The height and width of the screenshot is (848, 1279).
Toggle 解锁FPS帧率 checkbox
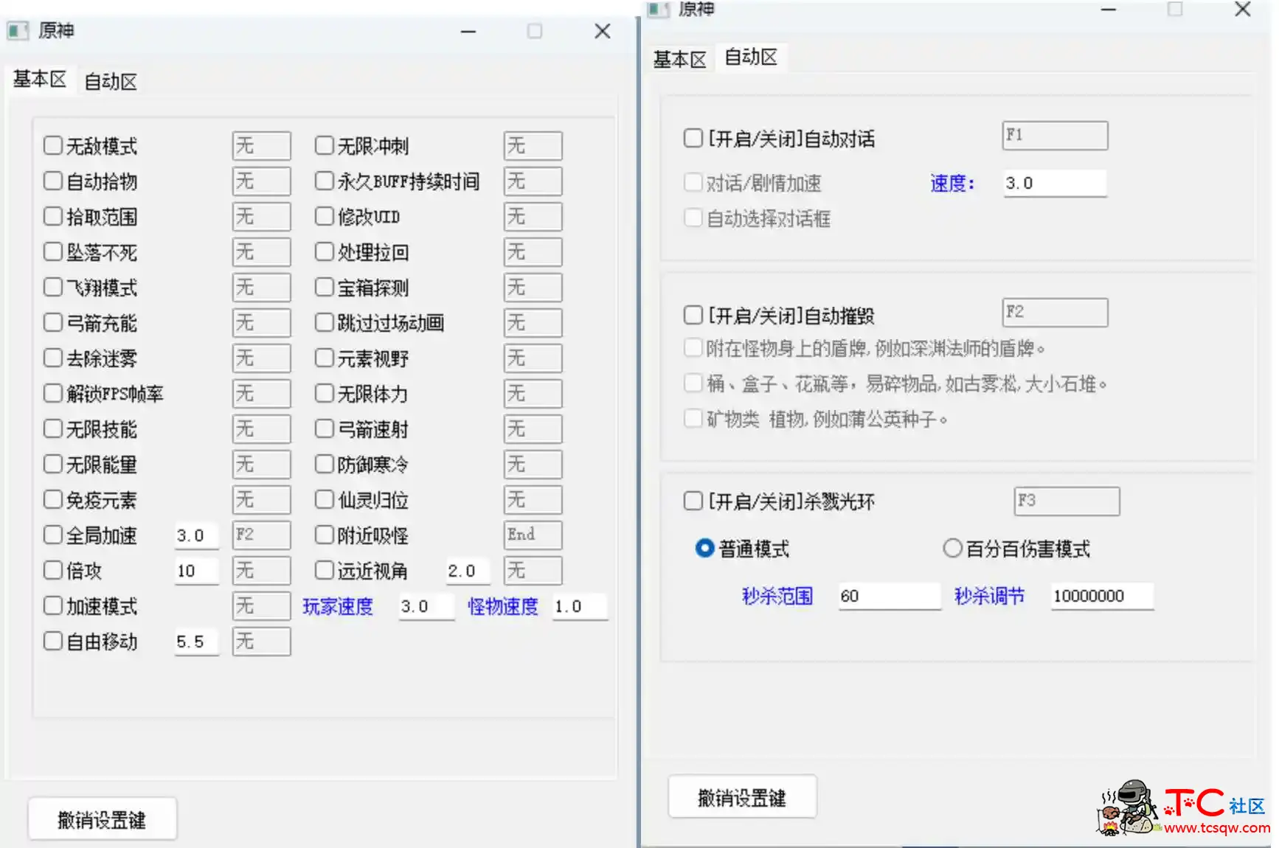tap(53, 393)
